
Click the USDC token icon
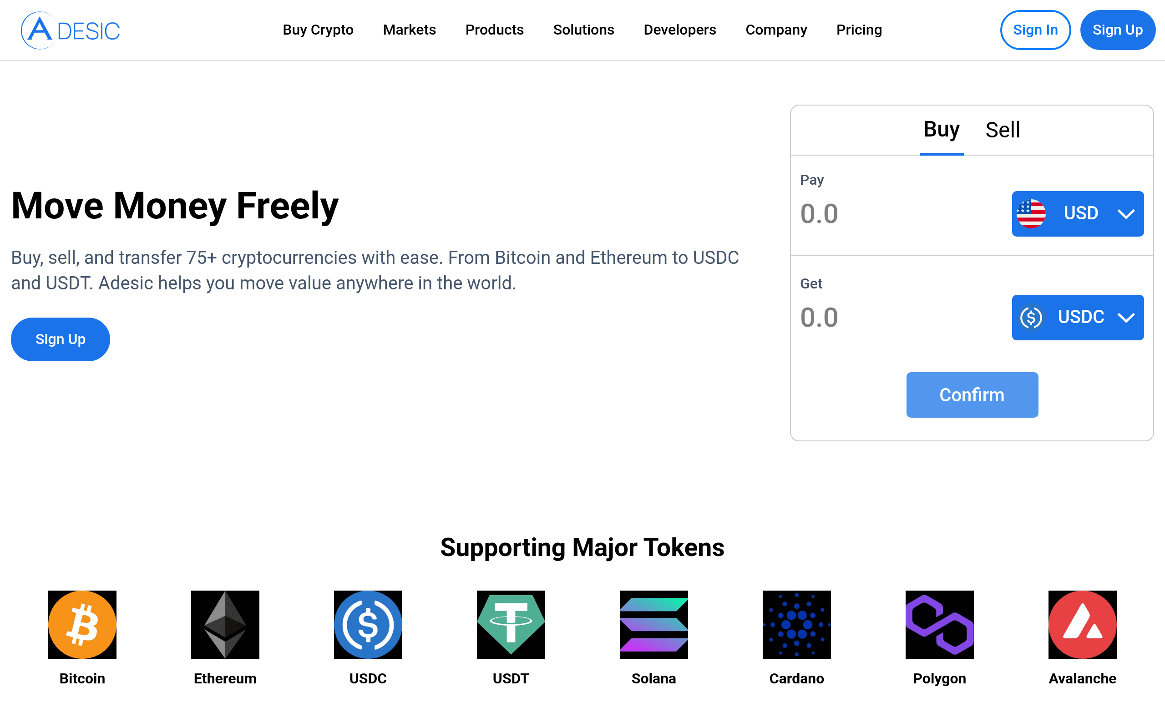[368, 624]
